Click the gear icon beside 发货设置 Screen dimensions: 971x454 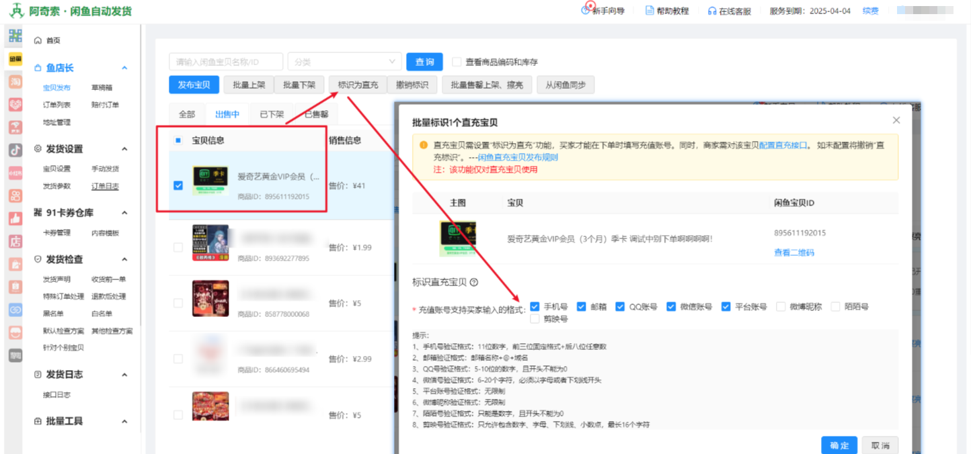pyautogui.click(x=38, y=149)
